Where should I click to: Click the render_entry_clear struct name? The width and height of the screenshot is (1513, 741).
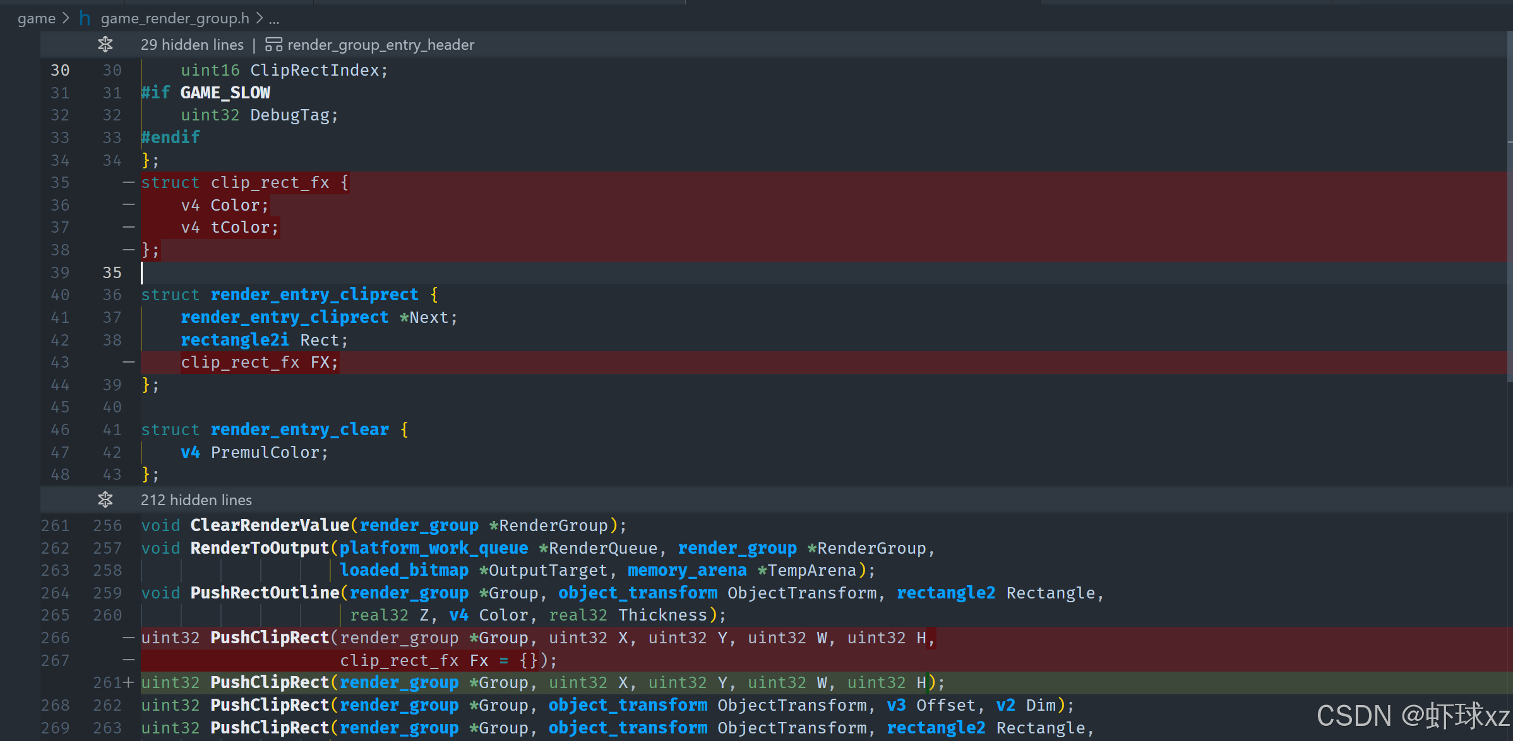[x=299, y=429]
